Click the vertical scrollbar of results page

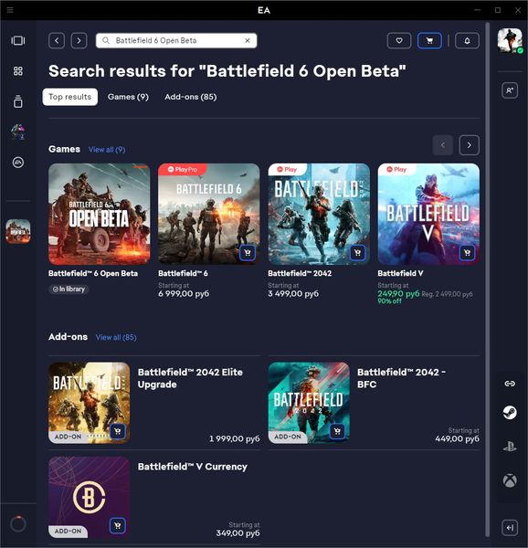pos(488,279)
